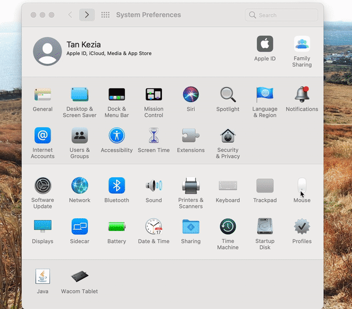The height and width of the screenshot is (309, 352).
Task: Go back with the left chevron
Action: point(70,15)
